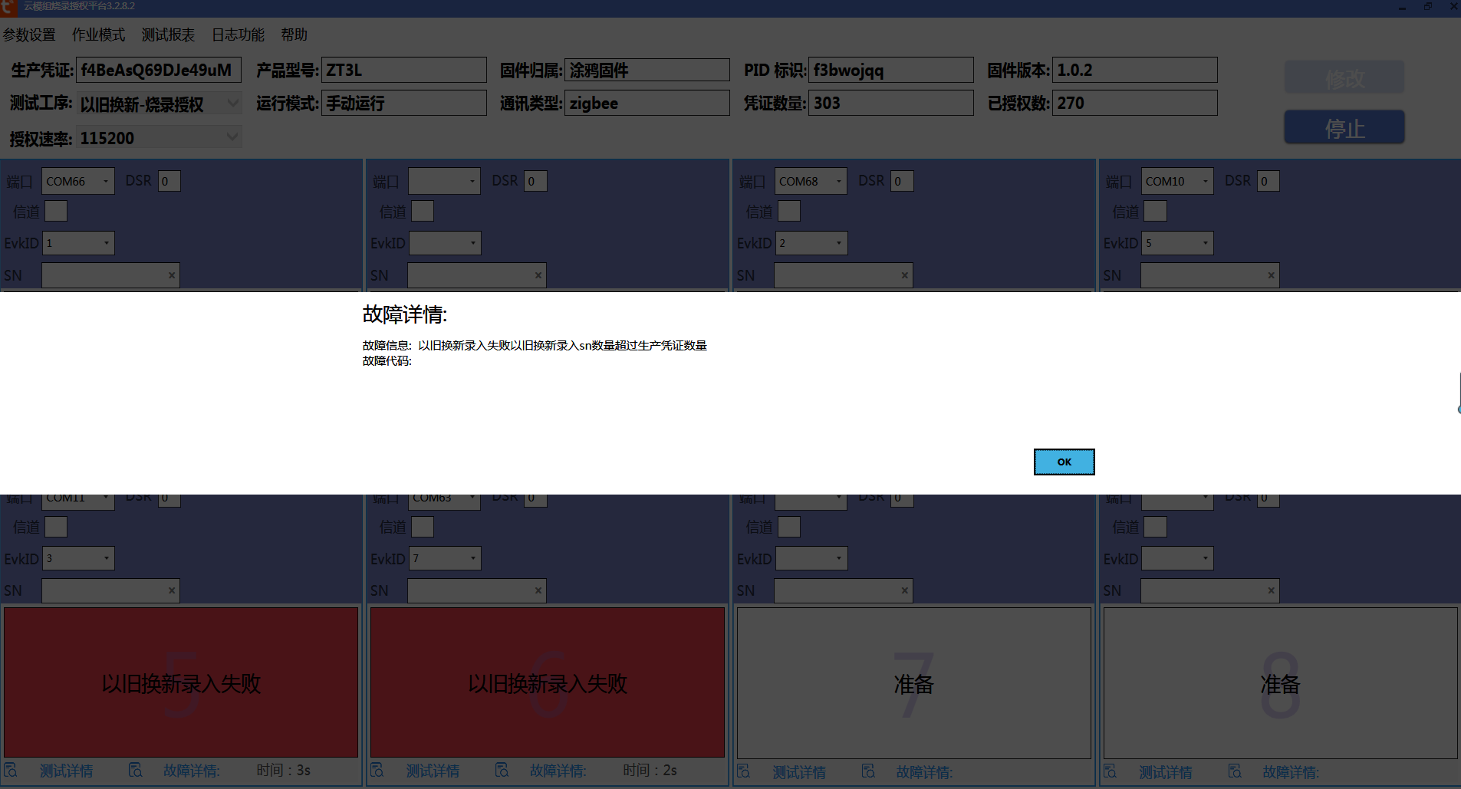Screen dimensions: 1461x789
Task: Click 测试详情 icon under station 6
Action: tap(377, 770)
